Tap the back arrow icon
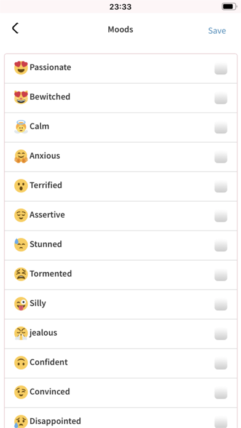This screenshot has width=241, height=428. click(x=15, y=28)
